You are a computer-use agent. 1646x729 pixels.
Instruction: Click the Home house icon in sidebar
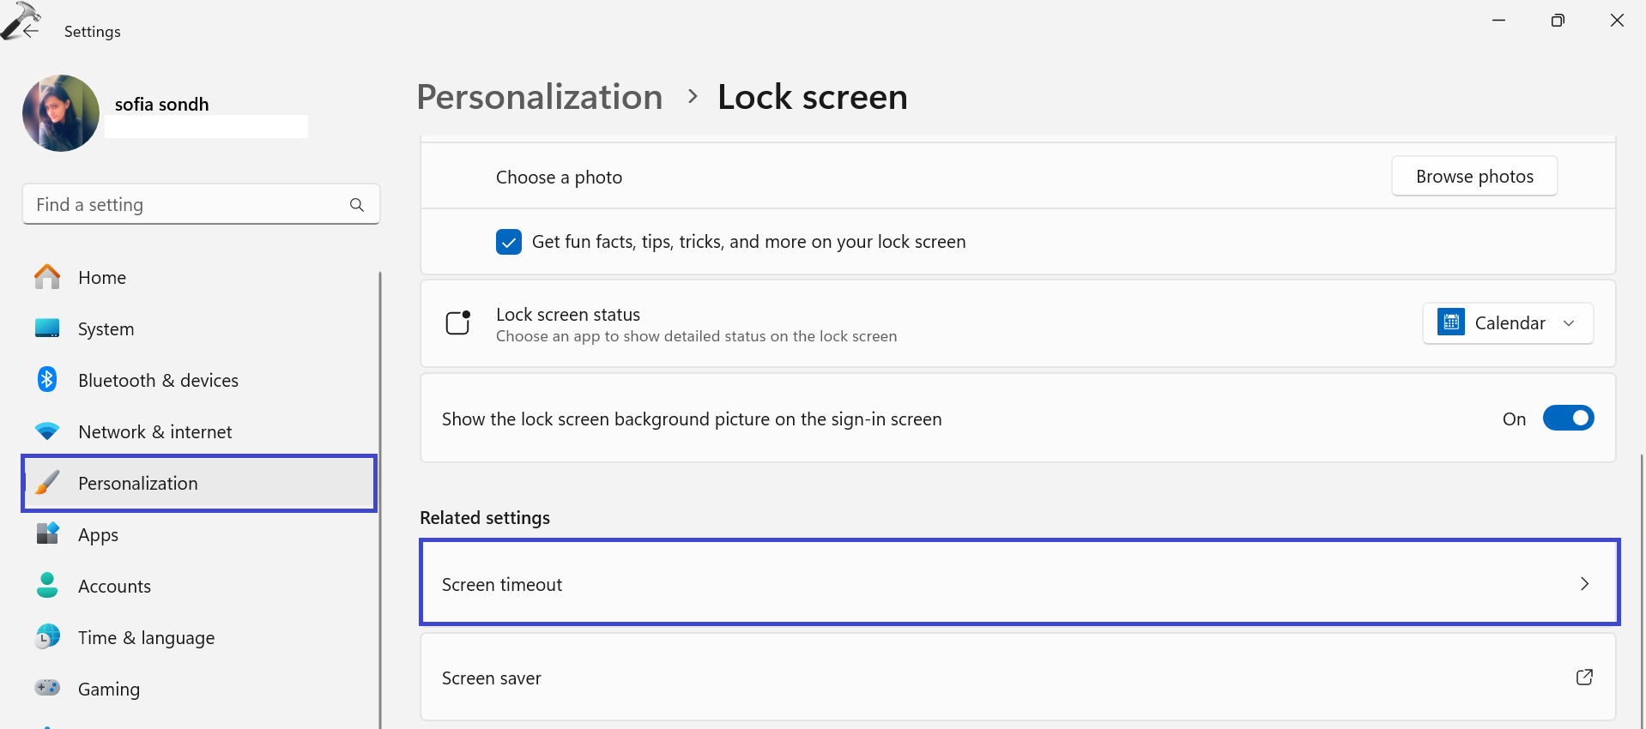(x=47, y=277)
